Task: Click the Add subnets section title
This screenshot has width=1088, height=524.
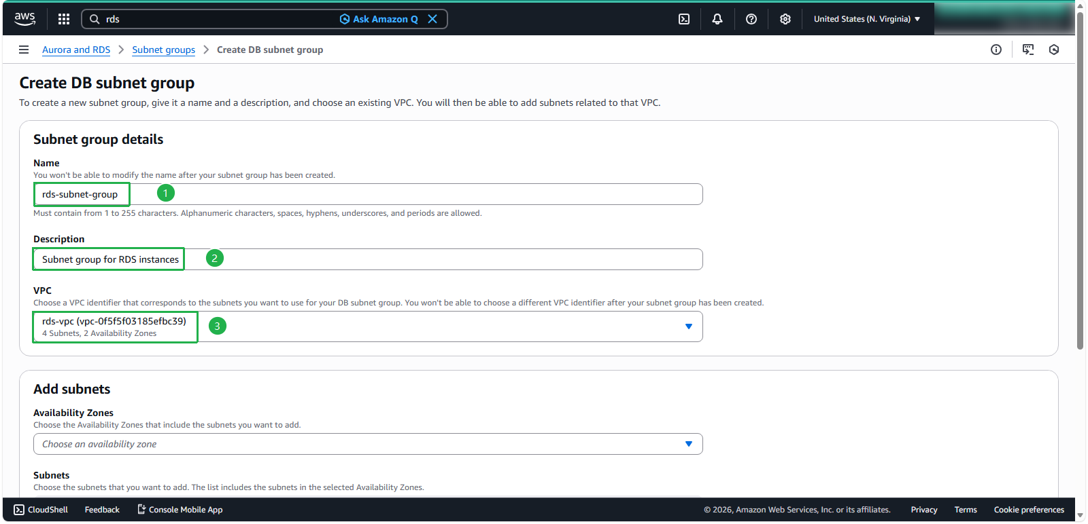Action: (x=71, y=389)
